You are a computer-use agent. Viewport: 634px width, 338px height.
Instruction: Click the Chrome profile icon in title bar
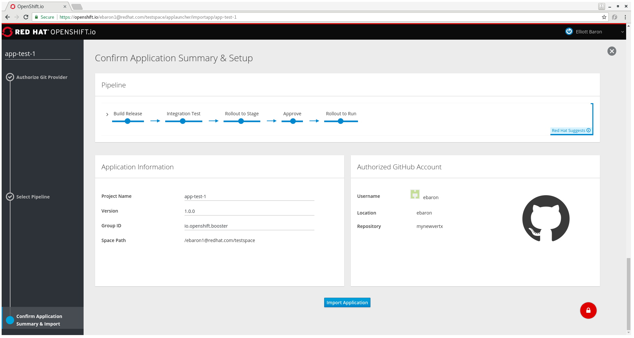[602, 6]
